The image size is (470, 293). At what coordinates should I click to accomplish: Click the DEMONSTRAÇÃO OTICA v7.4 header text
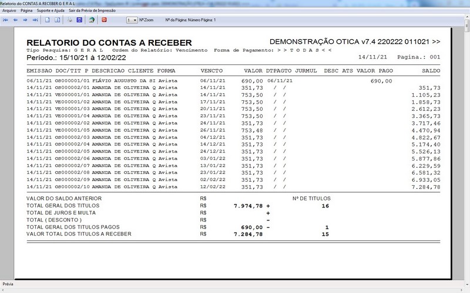pos(355,42)
